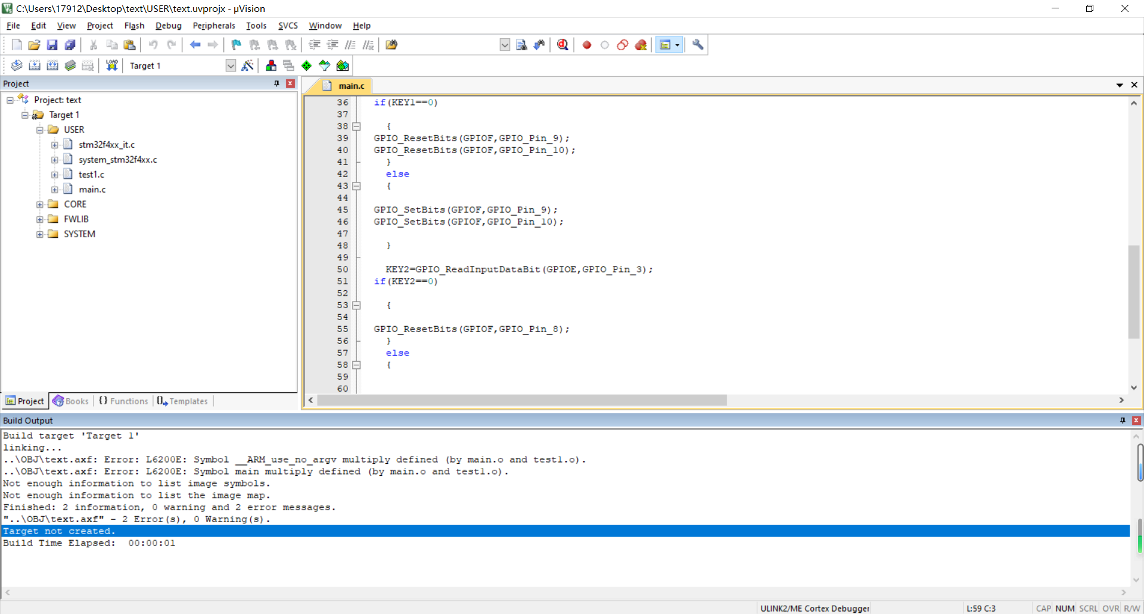Open the File menu
This screenshot has width=1144, height=614.
click(13, 26)
